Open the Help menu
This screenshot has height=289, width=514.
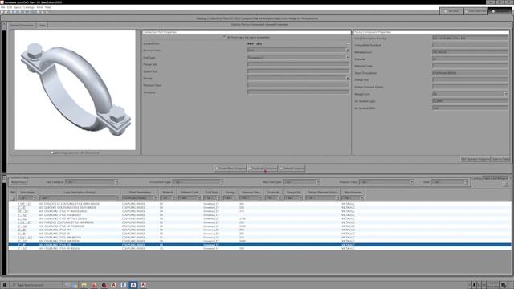48,7
